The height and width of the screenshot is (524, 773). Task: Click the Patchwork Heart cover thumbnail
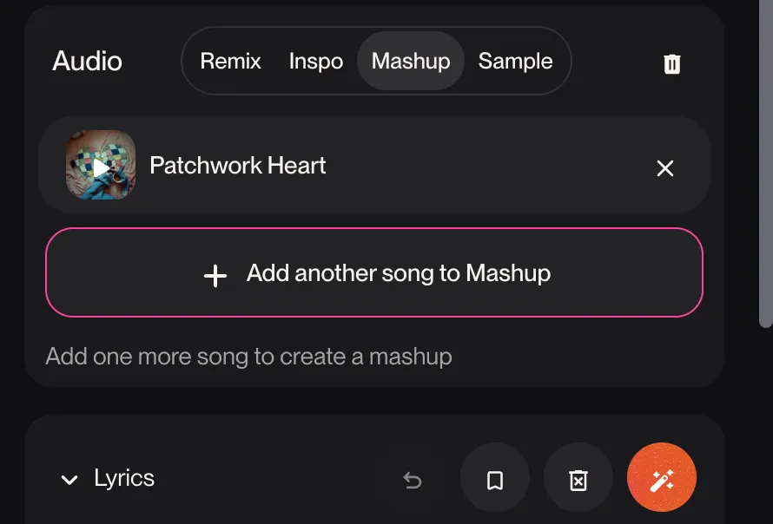pos(101,165)
